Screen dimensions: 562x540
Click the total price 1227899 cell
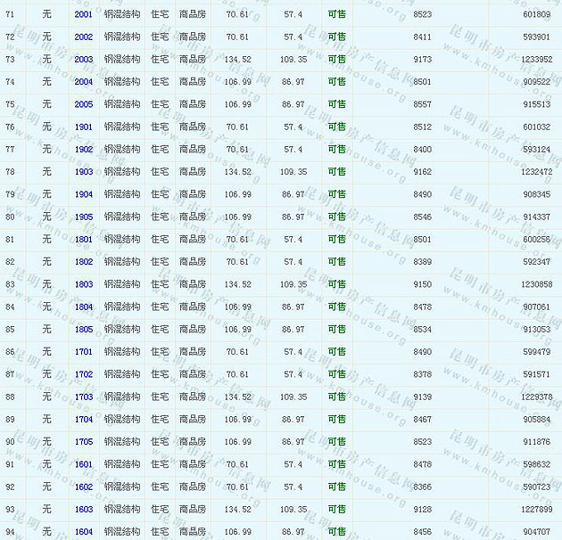point(536,509)
